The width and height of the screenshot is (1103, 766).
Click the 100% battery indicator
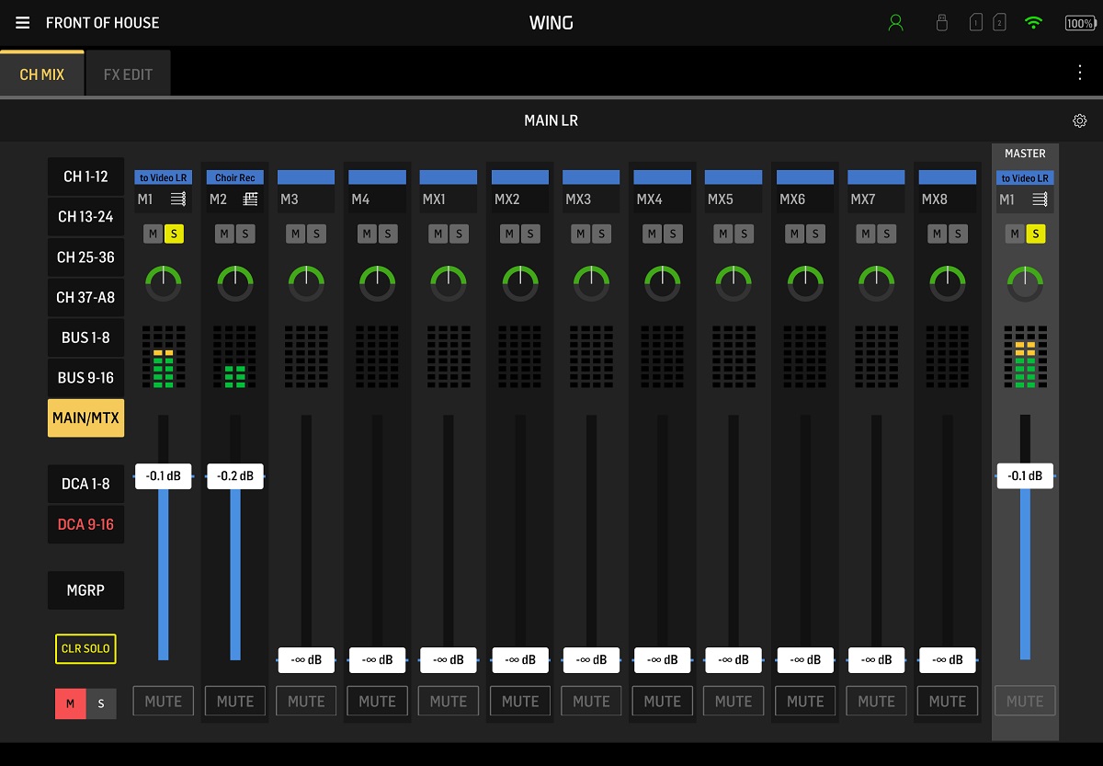(1080, 23)
